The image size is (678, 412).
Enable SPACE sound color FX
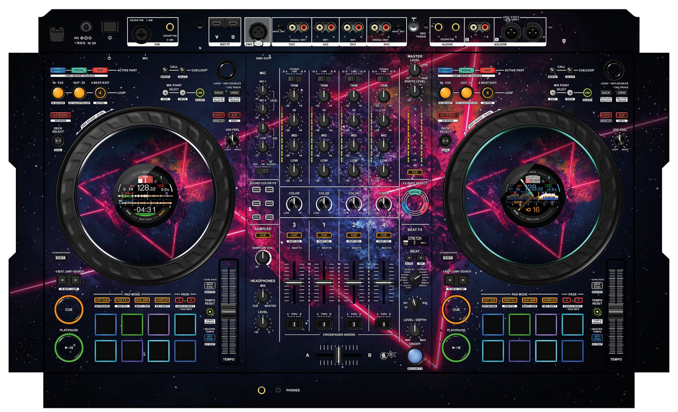click(x=256, y=189)
